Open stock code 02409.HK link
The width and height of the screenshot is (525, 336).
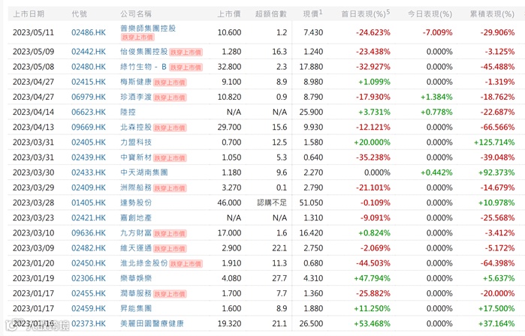[89, 187]
